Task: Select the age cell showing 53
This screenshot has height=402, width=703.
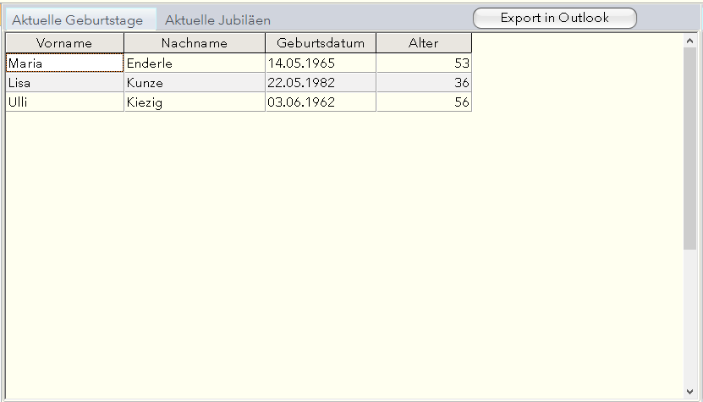Action: [424, 63]
